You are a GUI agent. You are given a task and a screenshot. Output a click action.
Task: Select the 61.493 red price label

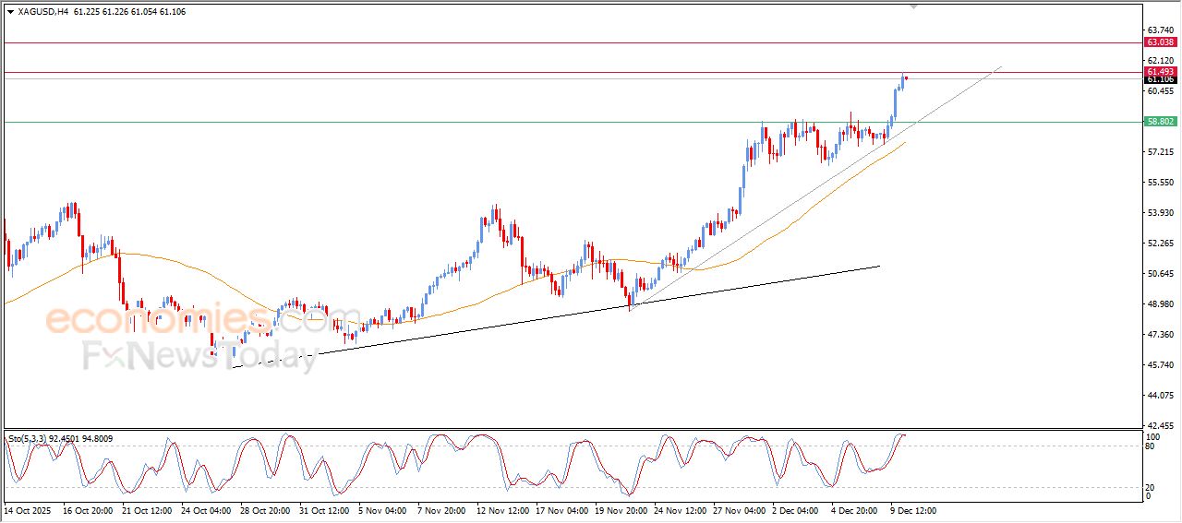pos(1160,71)
